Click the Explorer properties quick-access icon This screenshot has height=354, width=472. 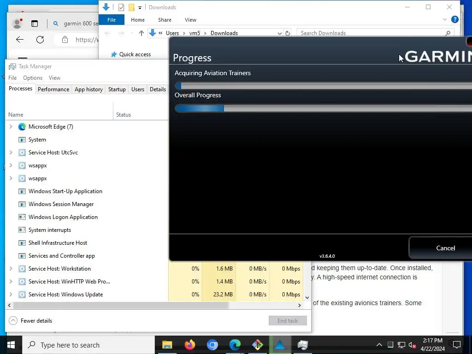click(x=121, y=7)
